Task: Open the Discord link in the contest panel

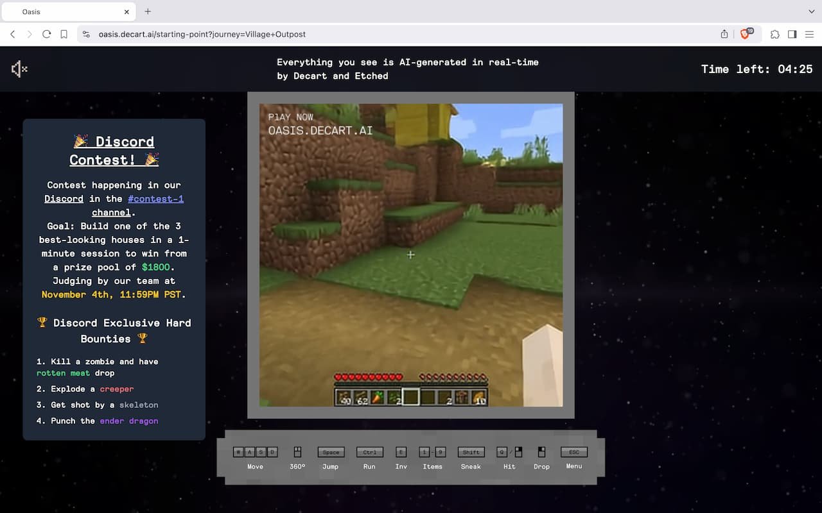Action: [64, 199]
